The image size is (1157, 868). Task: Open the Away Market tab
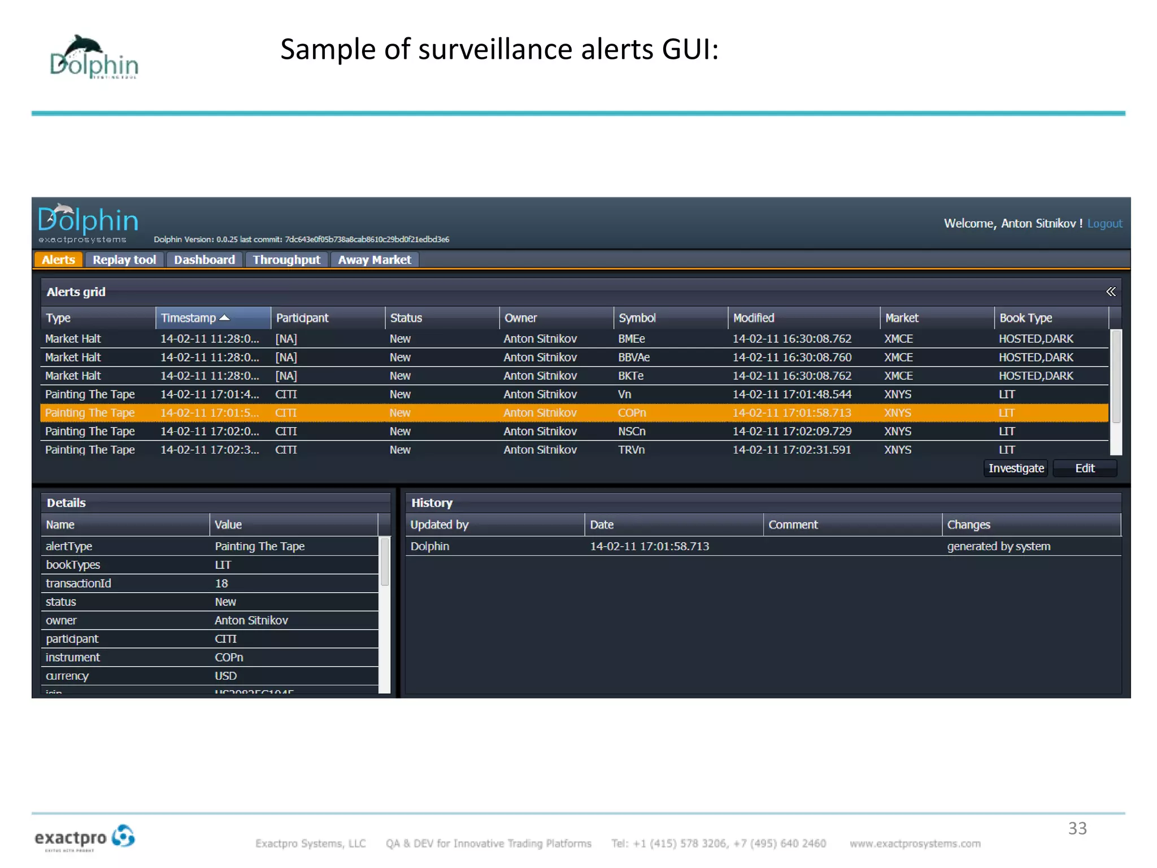[375, 259]
